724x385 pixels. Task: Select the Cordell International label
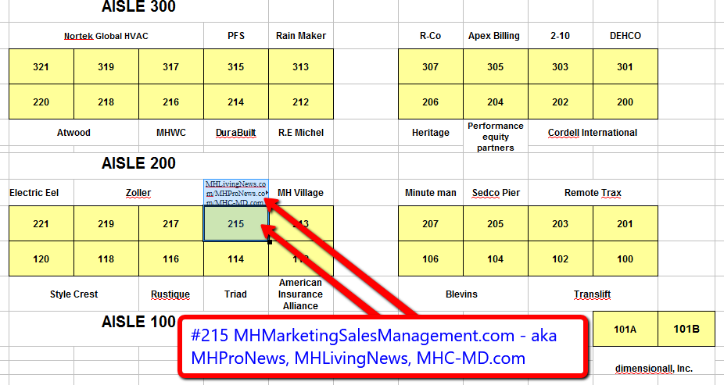(x=592, y=133)
